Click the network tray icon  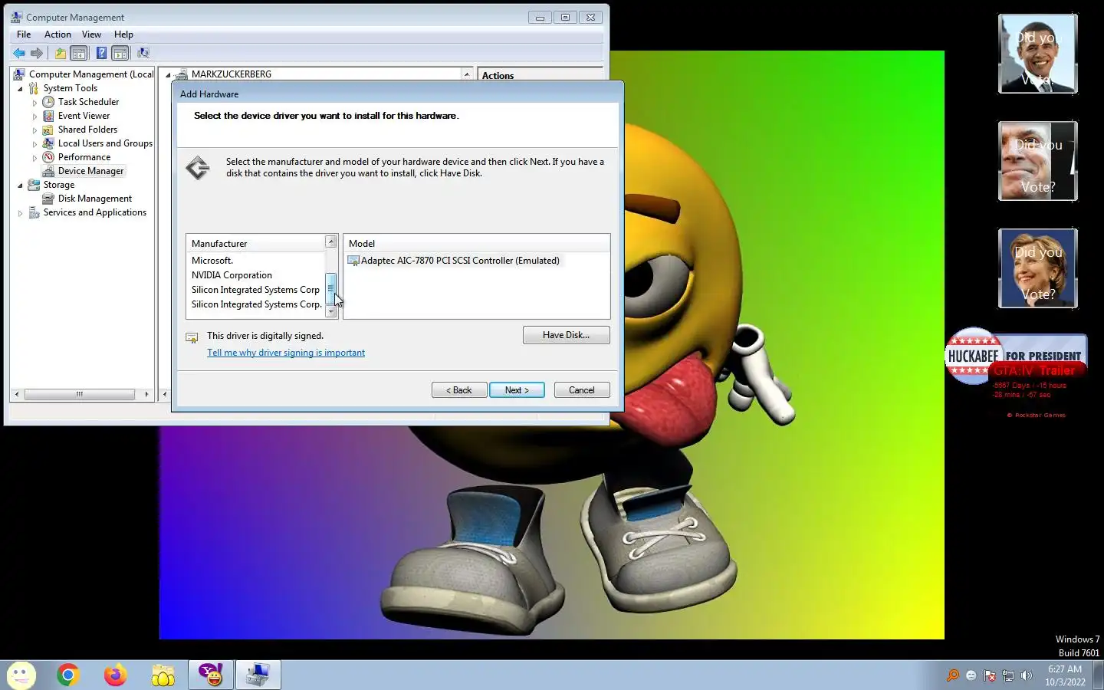coord(1008,675)
